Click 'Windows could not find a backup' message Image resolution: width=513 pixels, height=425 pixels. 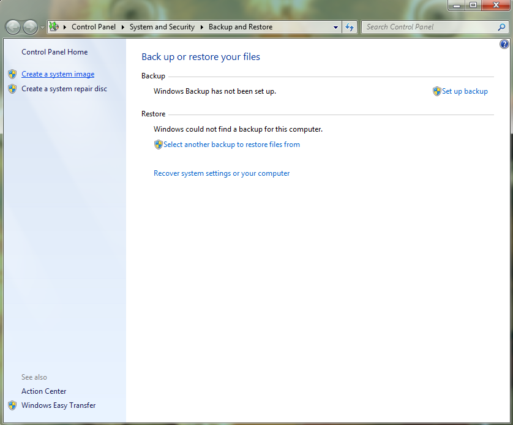tap(238, 129)
